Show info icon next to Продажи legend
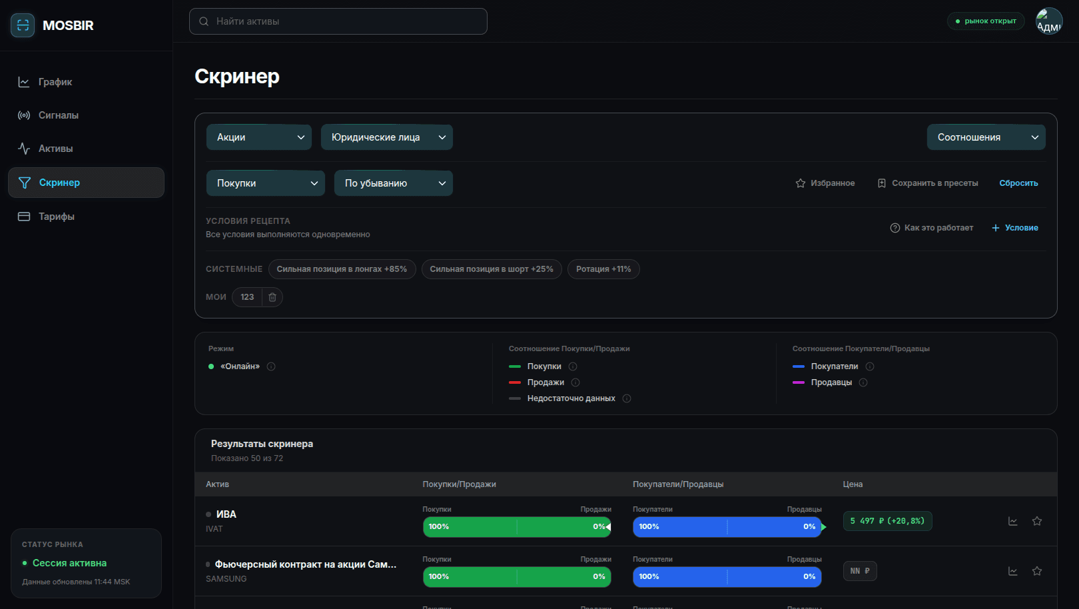The image size is (1079, 609). coord(575,382)
